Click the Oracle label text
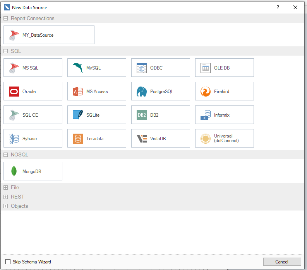This screenshot has height=270, width=307. coord(29,92)
